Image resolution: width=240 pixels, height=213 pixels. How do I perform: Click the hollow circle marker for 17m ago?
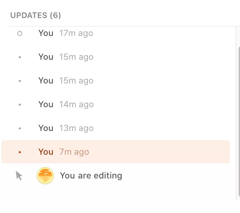[x=20, y=33]
